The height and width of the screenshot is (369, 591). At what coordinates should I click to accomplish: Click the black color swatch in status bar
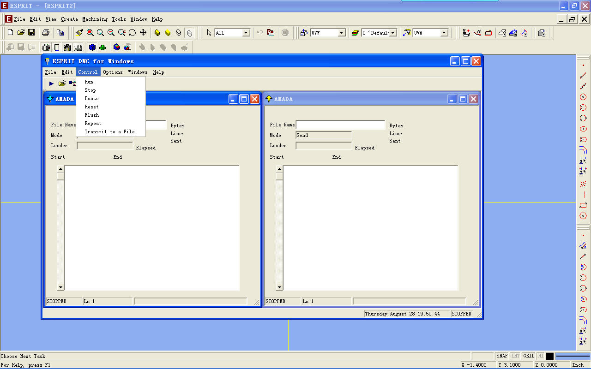(x=549, y=356)
